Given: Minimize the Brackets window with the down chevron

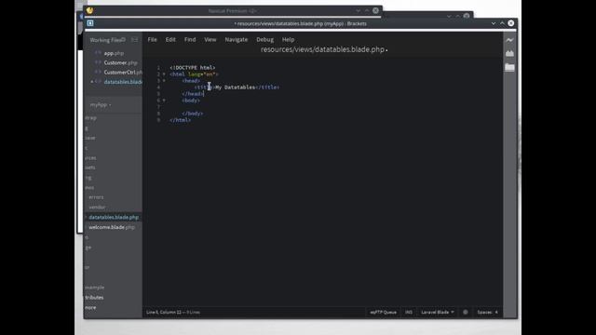Looking at the screenshot, I should click(x=494, y=23).
